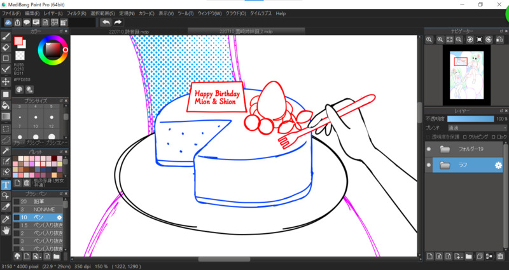Select NONAME brush in list
The image size is (509, 270).
point(38,210)
